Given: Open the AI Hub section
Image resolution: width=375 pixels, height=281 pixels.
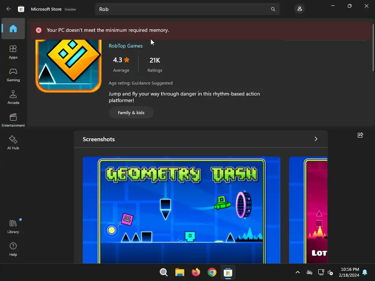Looking at the screenshot, I should 13,143.
